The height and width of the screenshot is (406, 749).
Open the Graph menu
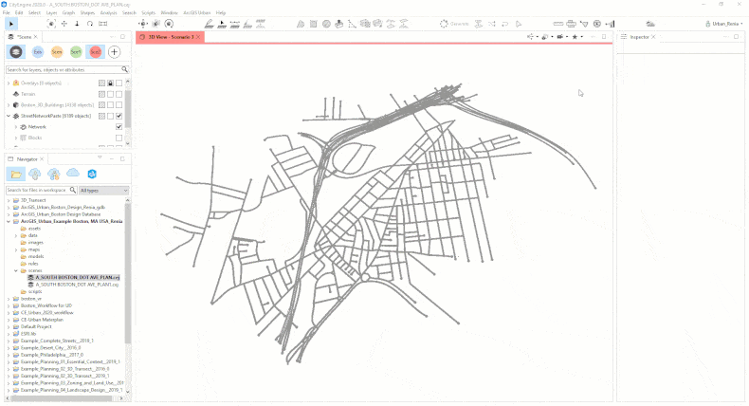[x=68, y=13]
